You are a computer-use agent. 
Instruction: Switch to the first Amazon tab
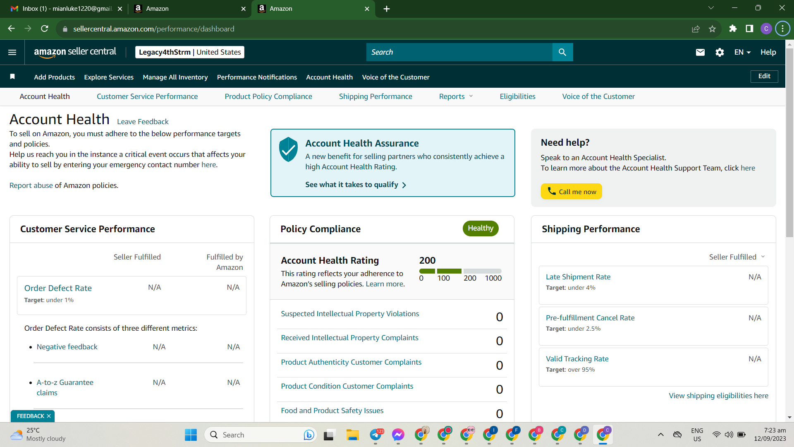[190, 9]
